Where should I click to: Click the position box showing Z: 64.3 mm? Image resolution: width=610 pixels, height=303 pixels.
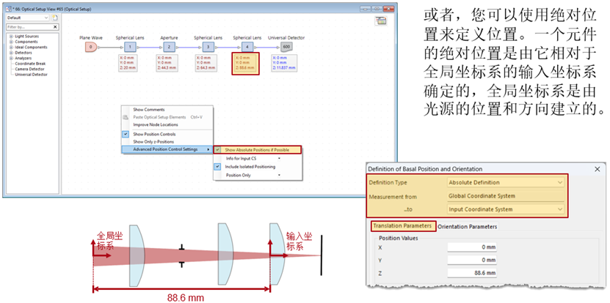click(x=206, y=63)
